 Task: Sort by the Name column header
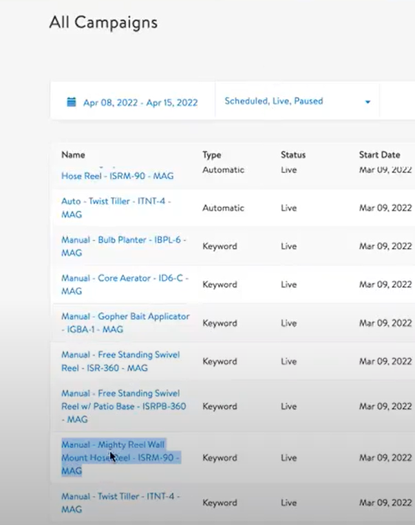pyautogui.click(x=73, y=155)
